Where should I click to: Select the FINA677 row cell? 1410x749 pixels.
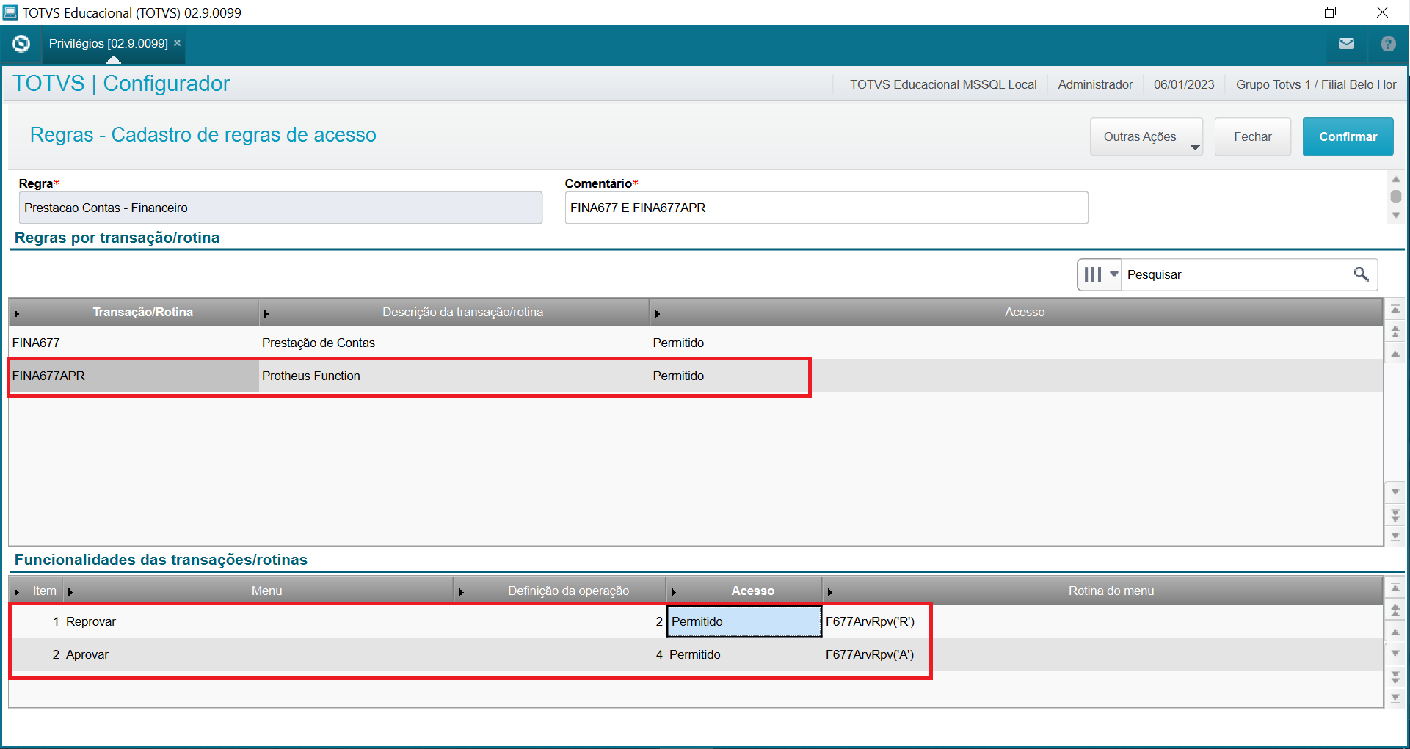click(134, 343)
